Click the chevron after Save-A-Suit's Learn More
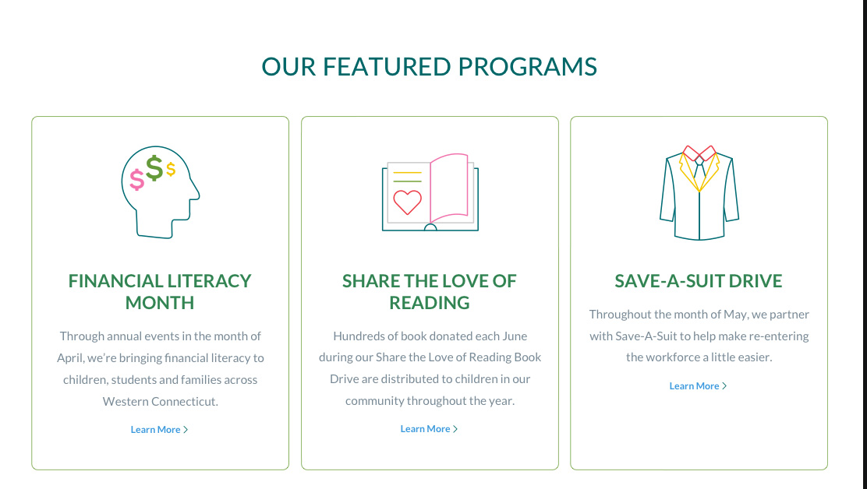Viewport: 867px width, 489px height. coord(724,386)
